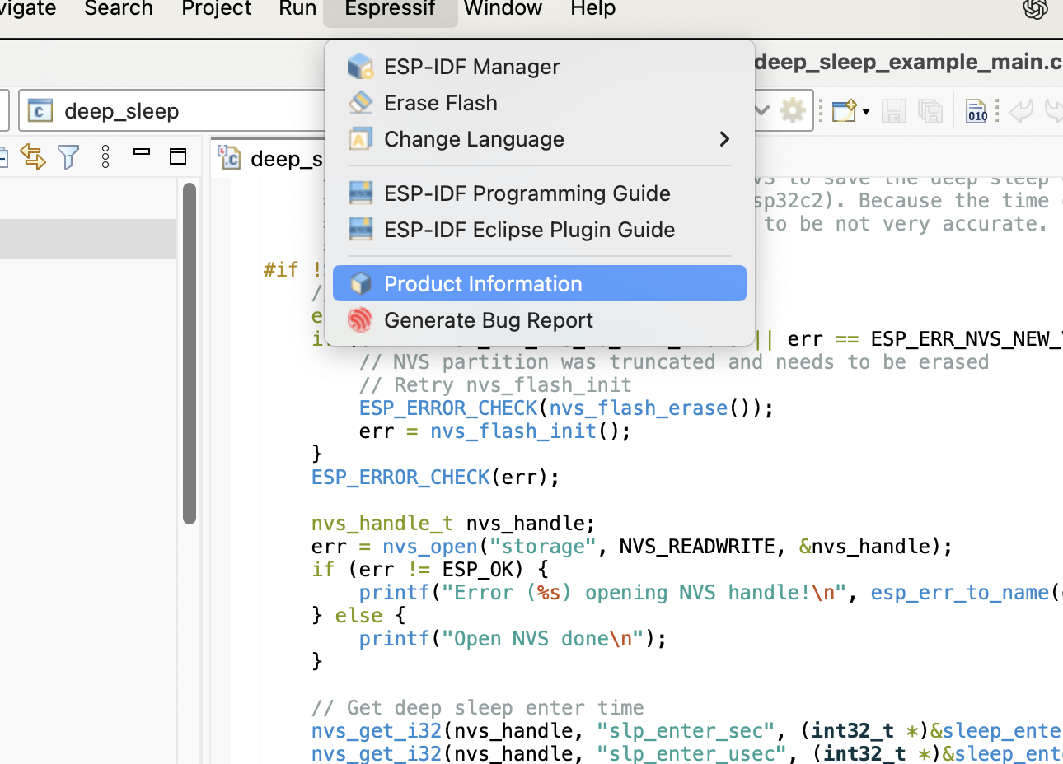The image size is (1063, 764).
Task: Open the Search menu
Action: (x=119, y=9)
